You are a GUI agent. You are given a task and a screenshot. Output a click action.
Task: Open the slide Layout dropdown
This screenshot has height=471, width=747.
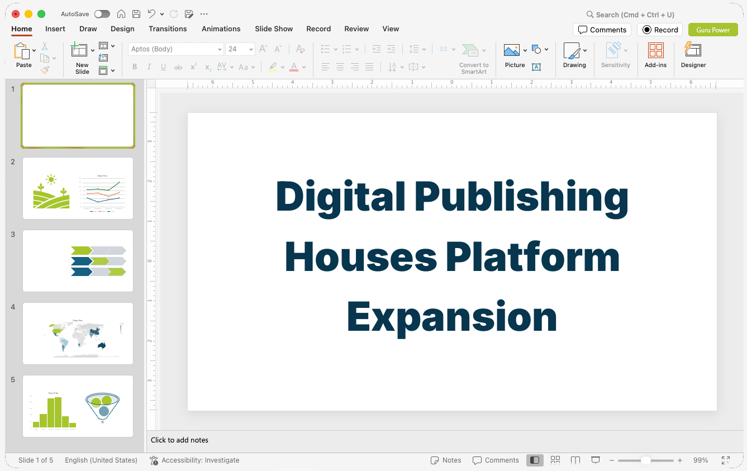point(107,46)
